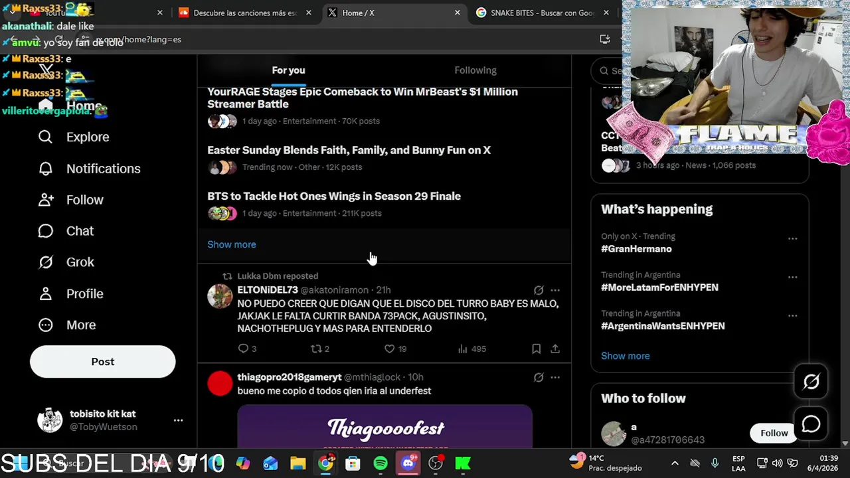Image resolution: width=850 pixels, height=478 pixels.
Task: Open the taskbar volume control
Action: (x=777, y=463)
